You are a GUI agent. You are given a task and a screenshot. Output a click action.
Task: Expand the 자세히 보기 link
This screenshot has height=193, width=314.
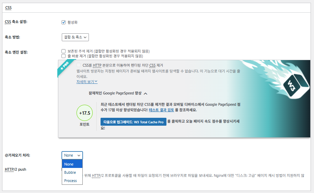click(87, 82)
